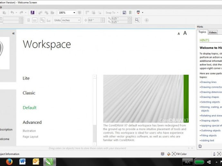222x166 pixels.
Task: Click the Full-screen preview icon beside zoom
Action: [x=79, y=12]
